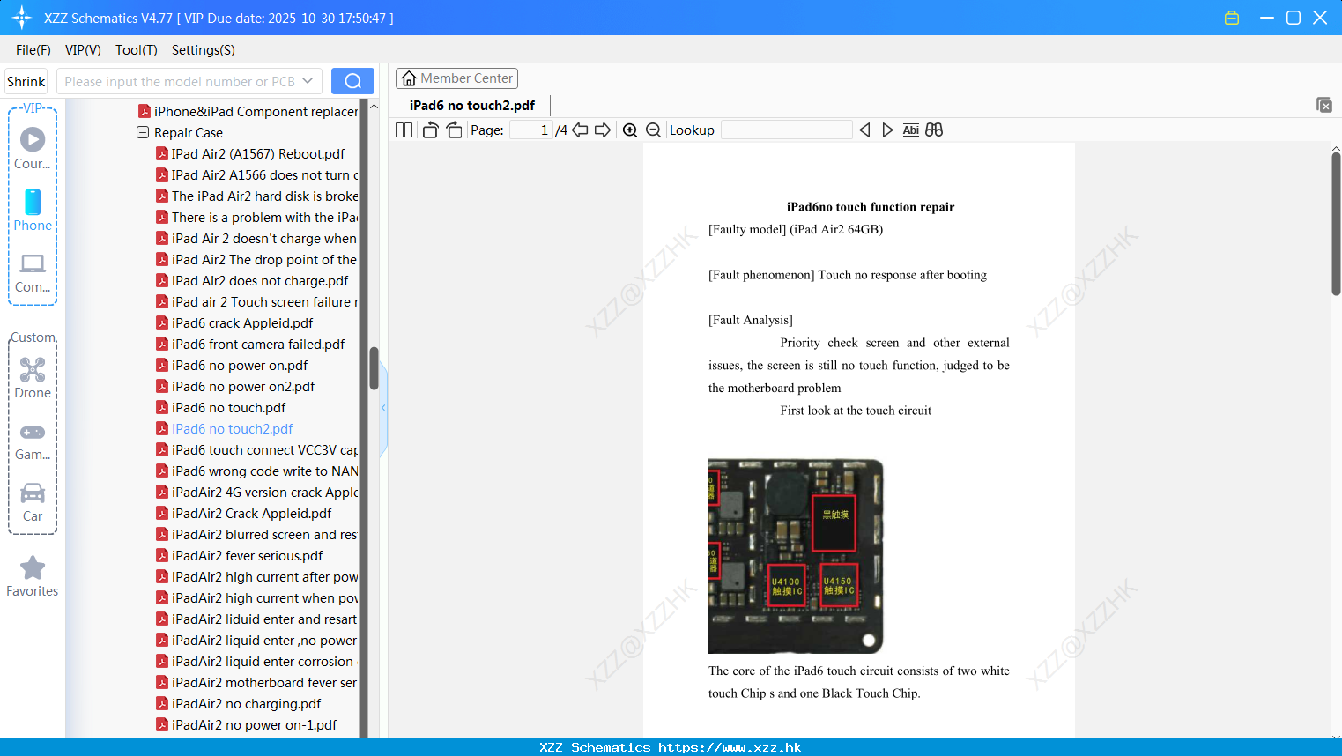Open the Settings menu

coord(204,50)
